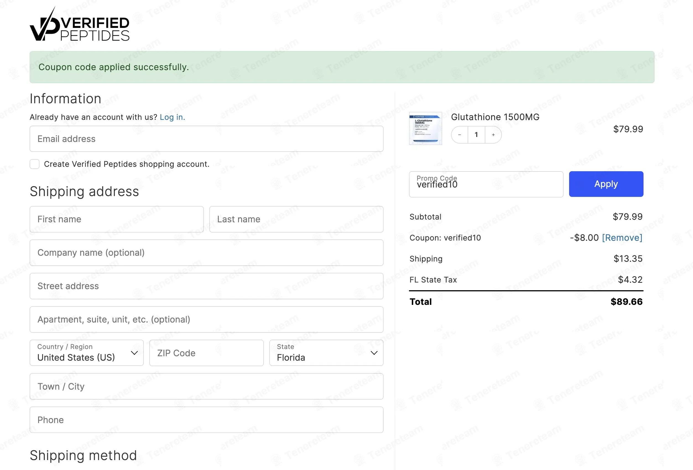693x470 pixels.
Task: Click the Glutathione product thumbnail image
Action: (x=425, y=128)
